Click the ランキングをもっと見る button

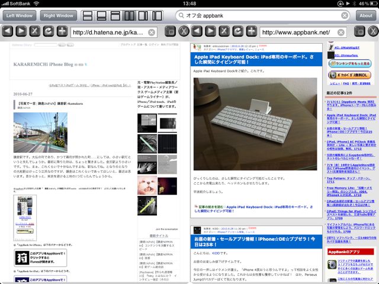tap(350, 63)
